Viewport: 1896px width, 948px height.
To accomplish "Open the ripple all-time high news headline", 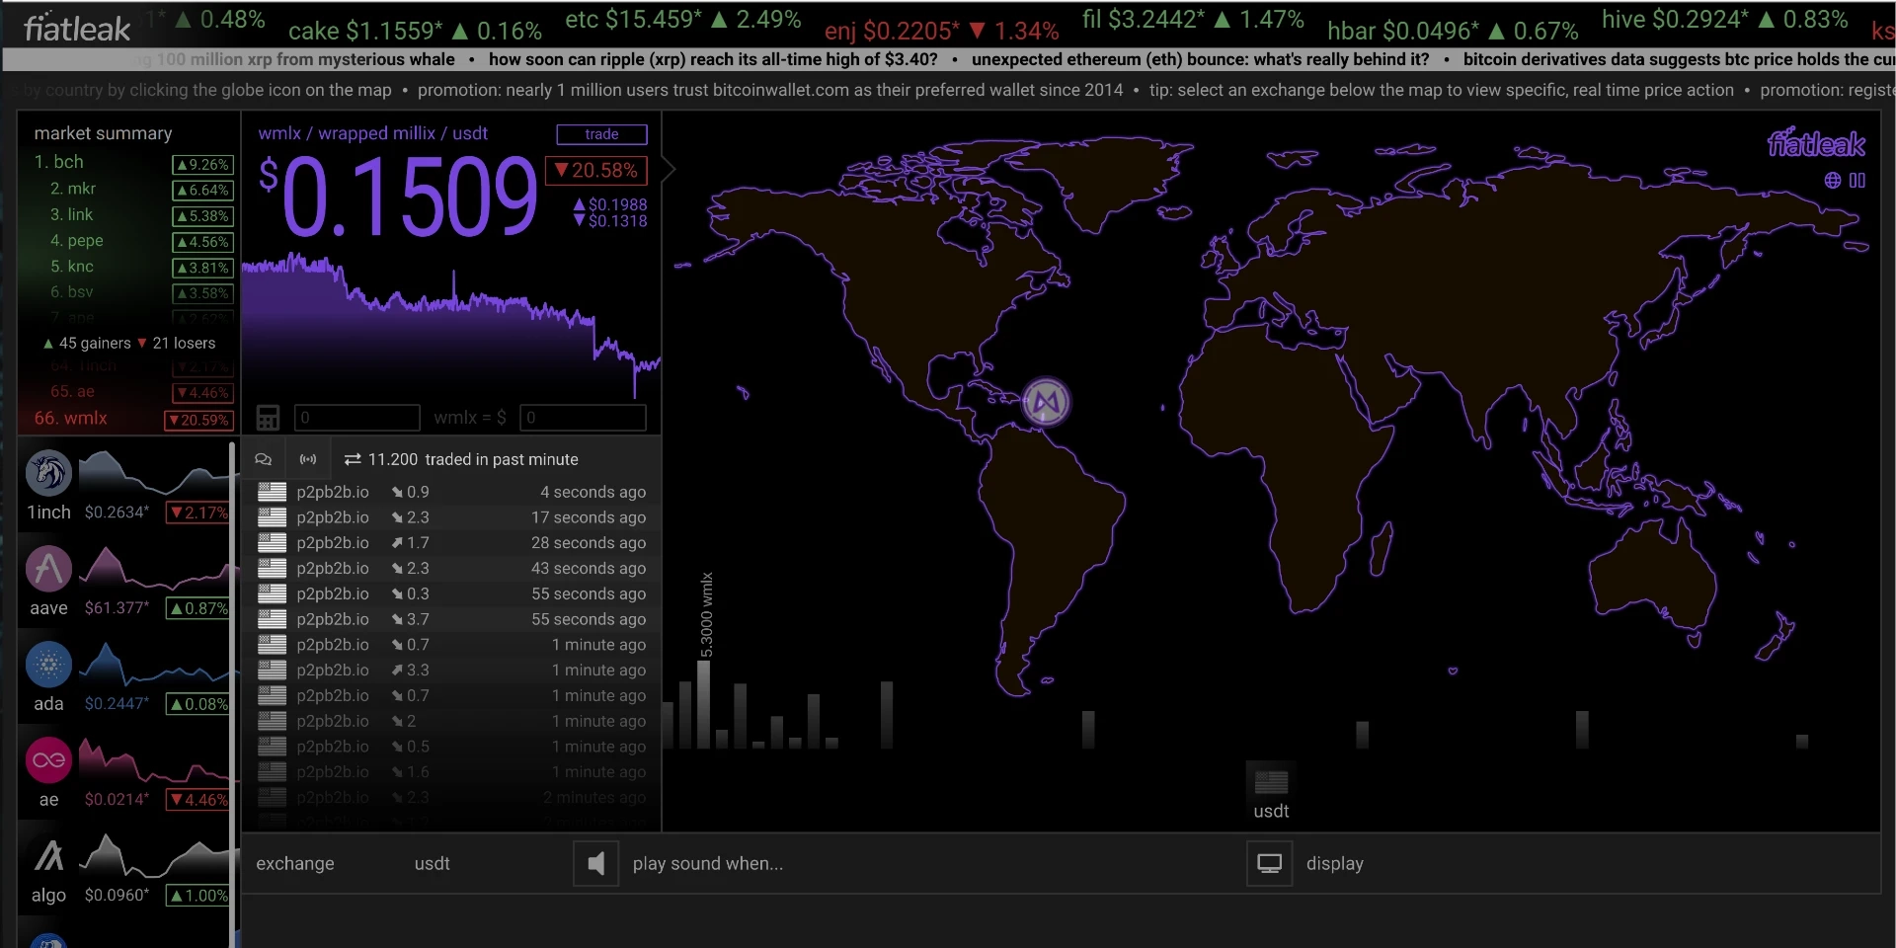I will (713, 59).
